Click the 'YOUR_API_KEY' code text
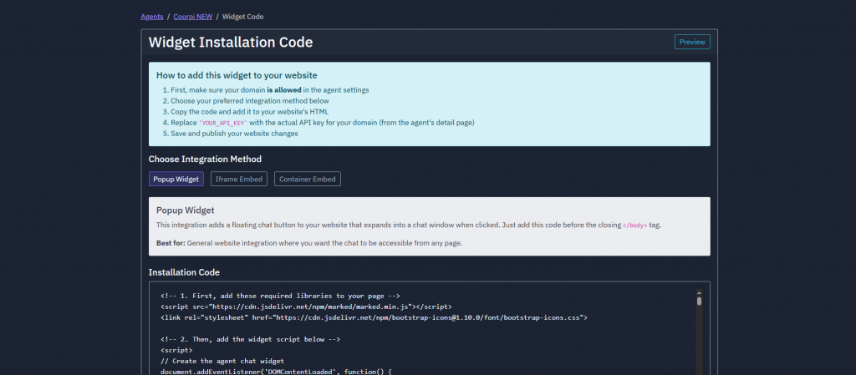Screen dimensions: 856x375 222,123
